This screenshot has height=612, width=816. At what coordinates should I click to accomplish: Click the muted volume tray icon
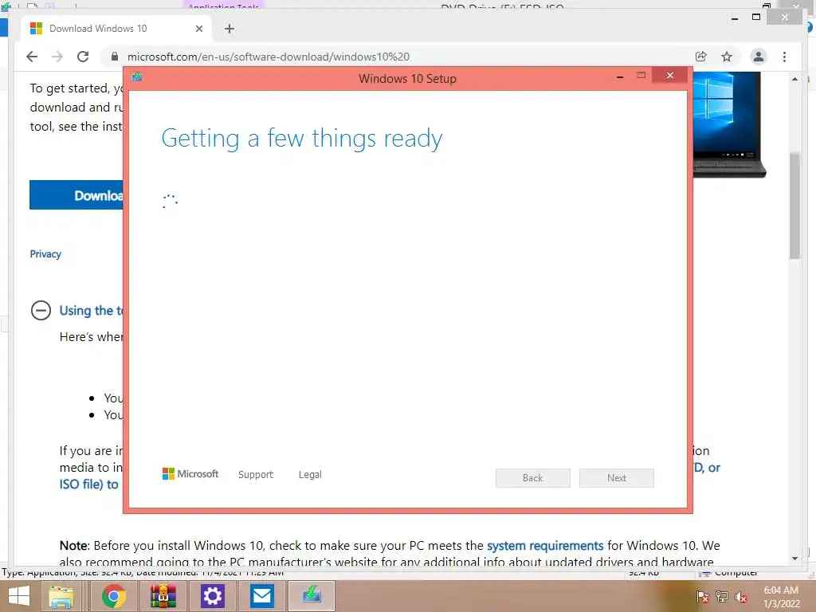click(x=741, y=597)
